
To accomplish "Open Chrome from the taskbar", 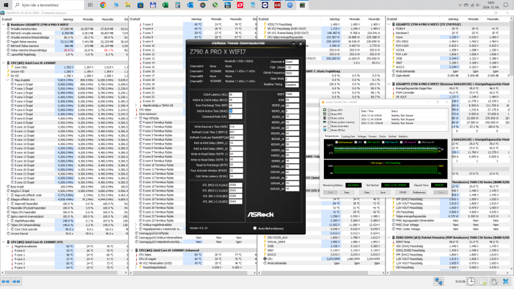I will coord(103,5).
